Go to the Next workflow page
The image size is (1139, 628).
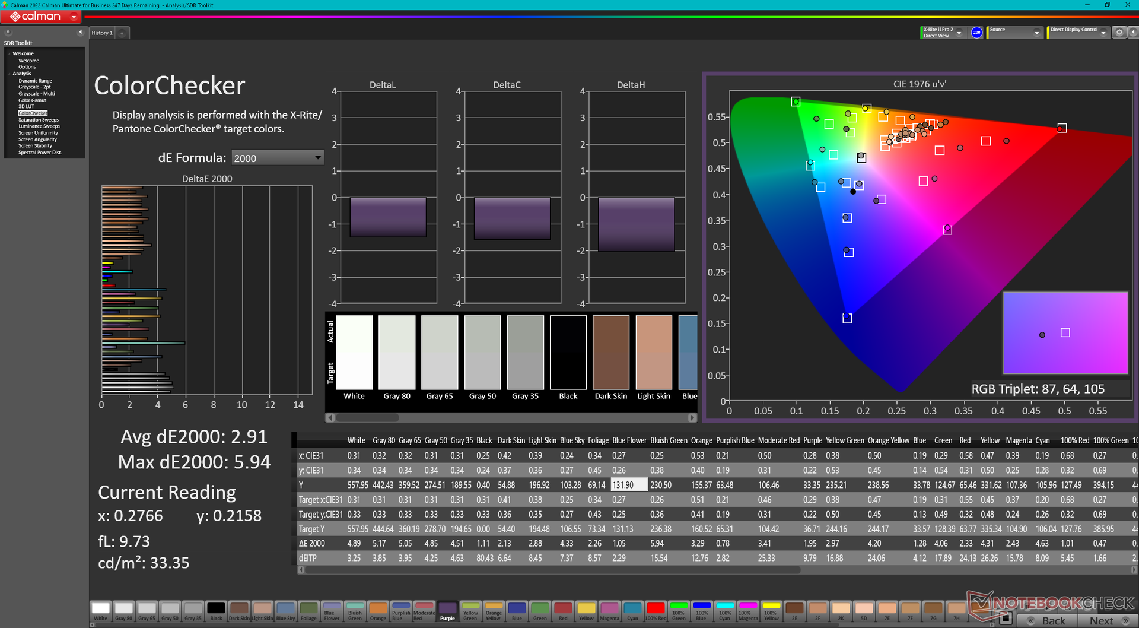click(x=1107, y=620)
